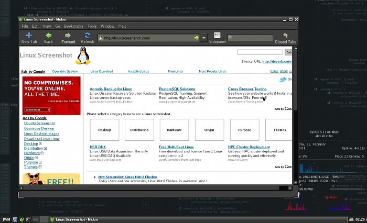Viewport: 367px width, 223px height.
Task: Click the Free Linux top ad link
Action: [x=175, y=71]
